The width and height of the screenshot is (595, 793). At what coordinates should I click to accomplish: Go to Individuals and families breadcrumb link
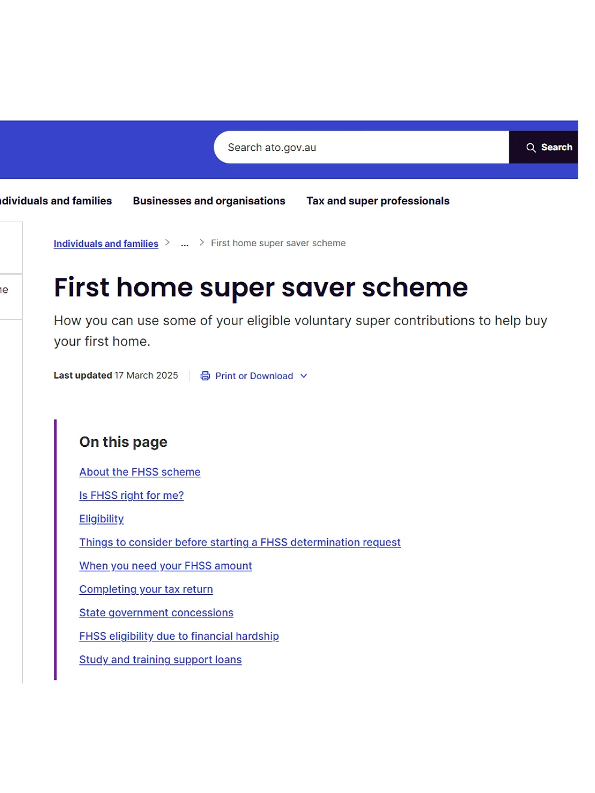coord(106,244)
